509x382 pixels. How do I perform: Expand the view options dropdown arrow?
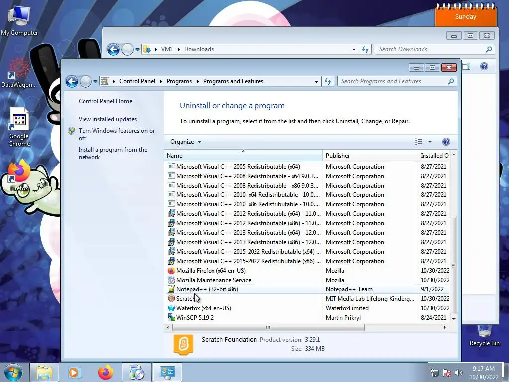(430, 142)
